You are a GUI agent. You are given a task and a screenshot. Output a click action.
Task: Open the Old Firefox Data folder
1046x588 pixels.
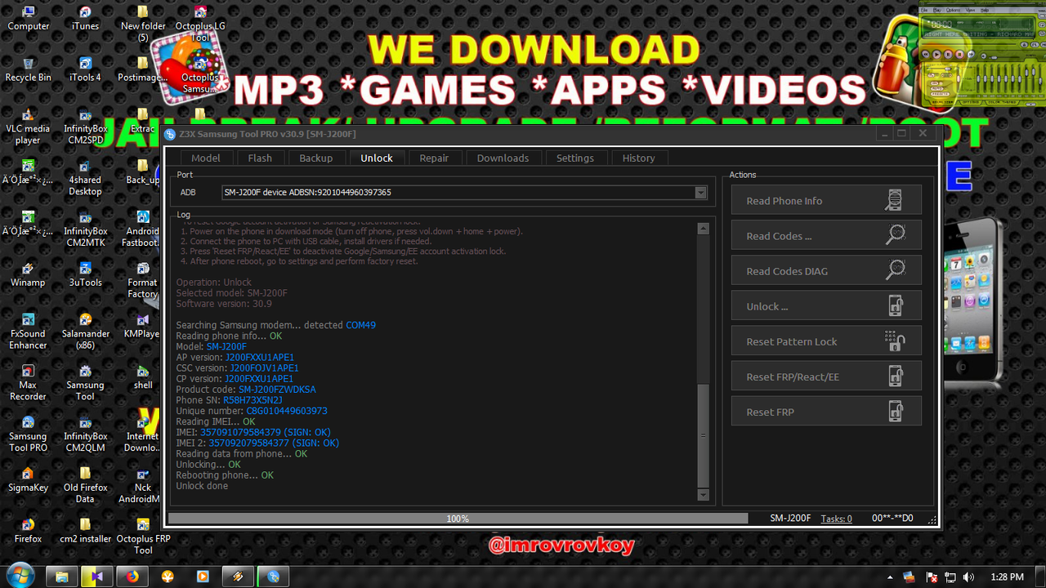85,486
